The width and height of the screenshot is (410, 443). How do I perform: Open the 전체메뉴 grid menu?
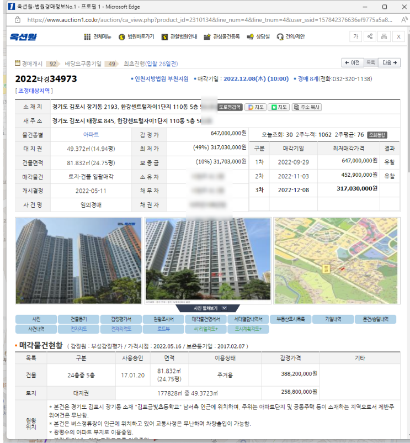[98, 36]
